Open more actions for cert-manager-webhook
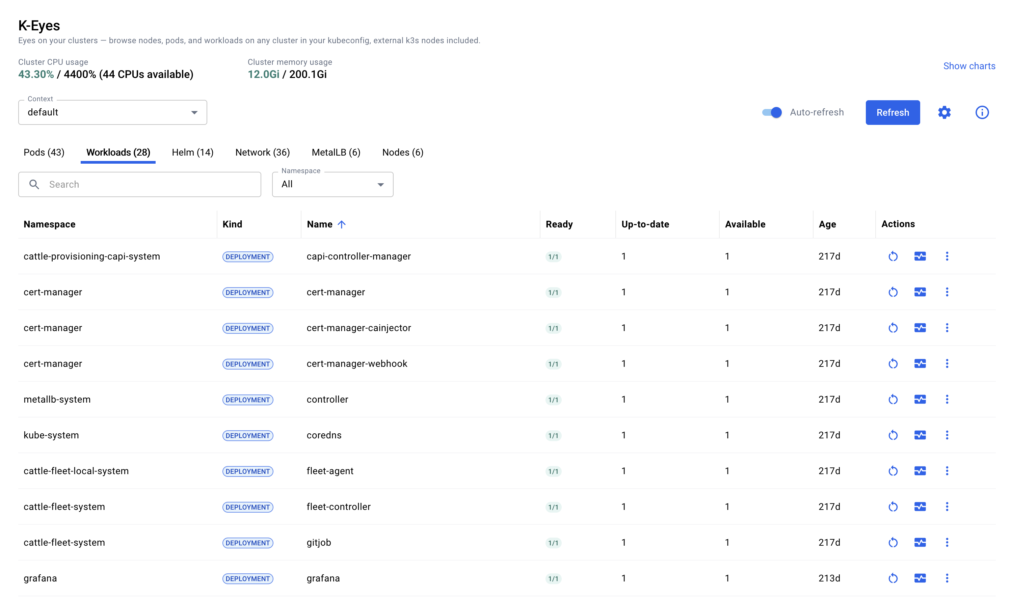 point(947,363)
